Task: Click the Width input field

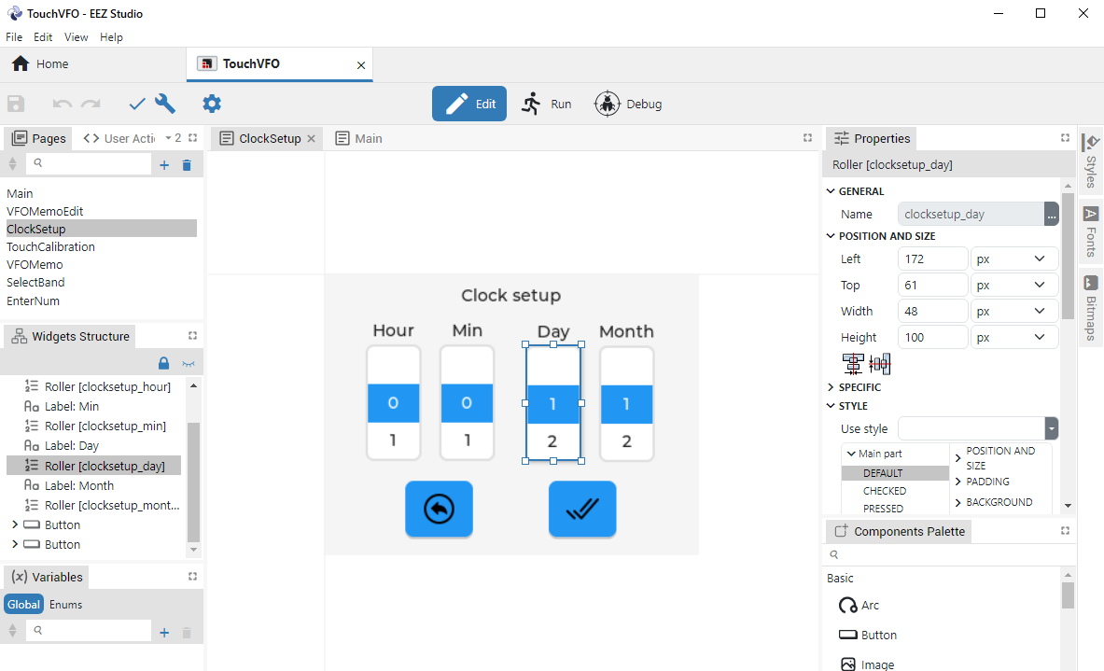Action: click(x=932, y=311)
